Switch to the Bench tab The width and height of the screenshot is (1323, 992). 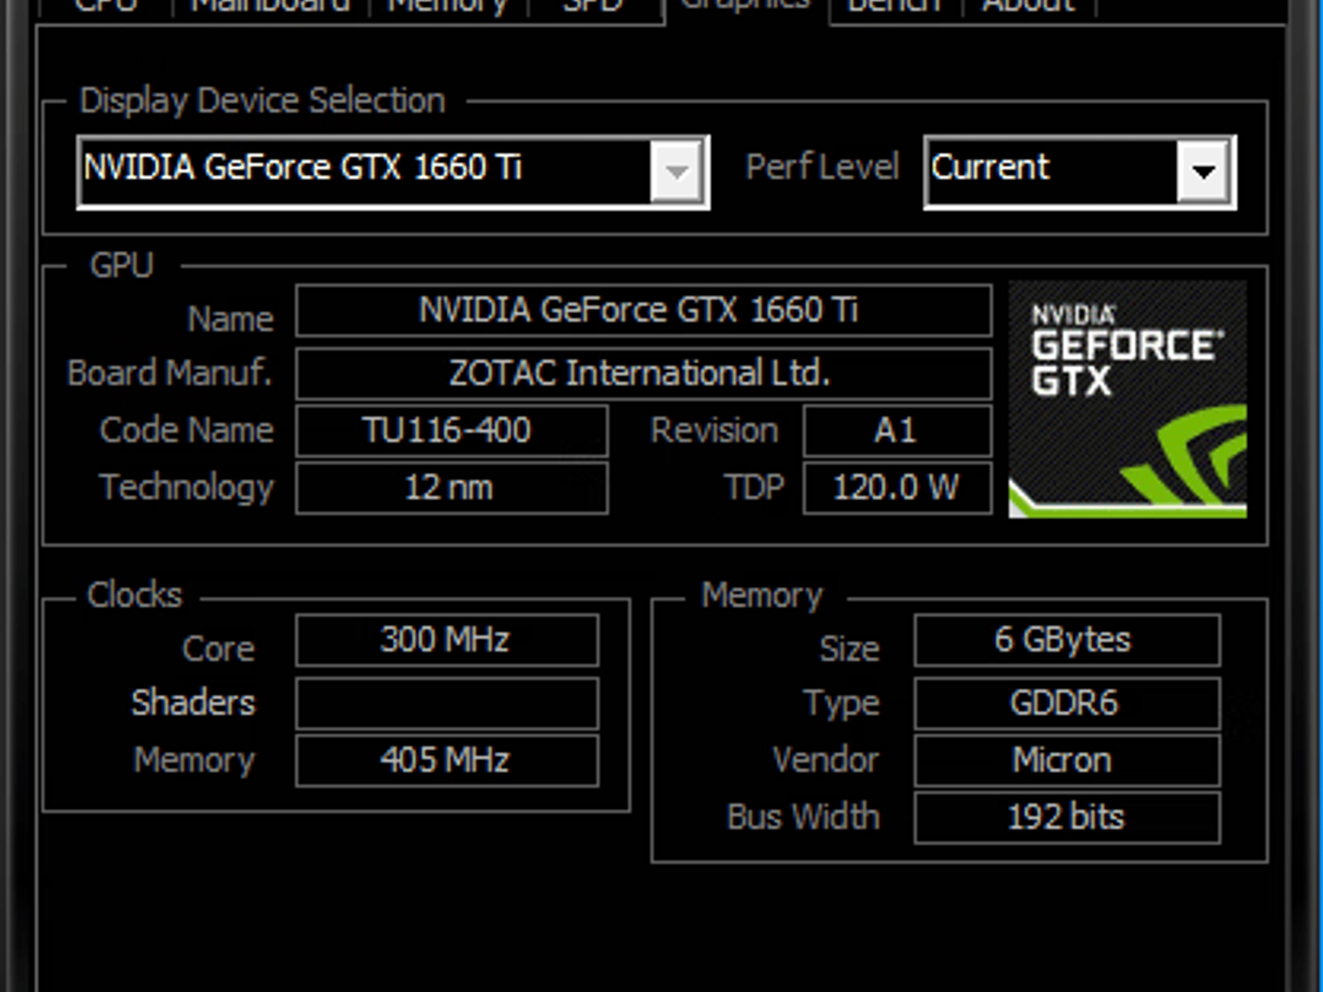pyautogui.click(x=895, y=8)
